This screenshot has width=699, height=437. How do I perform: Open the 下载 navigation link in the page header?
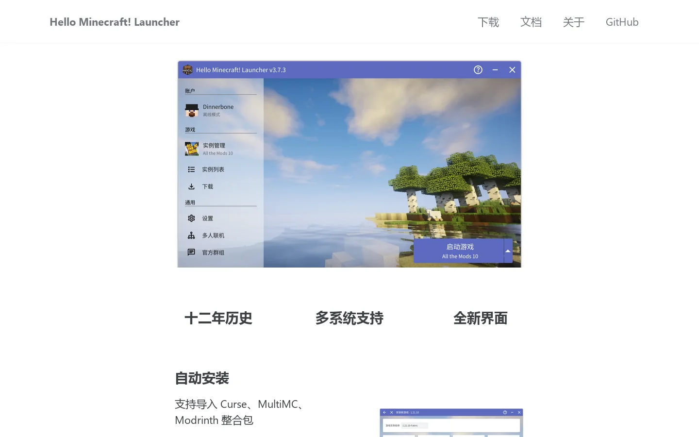(488, 22)
